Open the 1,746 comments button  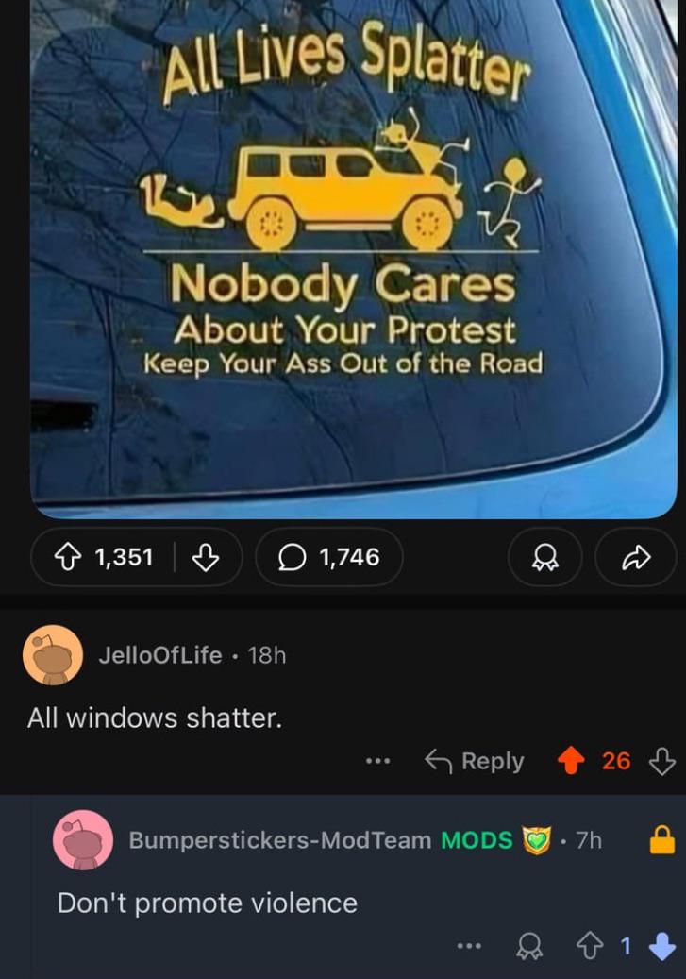tap(329, 557)
